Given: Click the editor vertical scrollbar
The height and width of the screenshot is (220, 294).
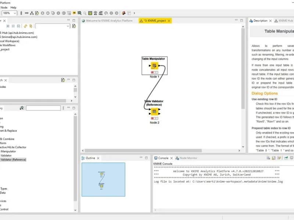Looking at the screenshot, I should click(x=243, y=69).
